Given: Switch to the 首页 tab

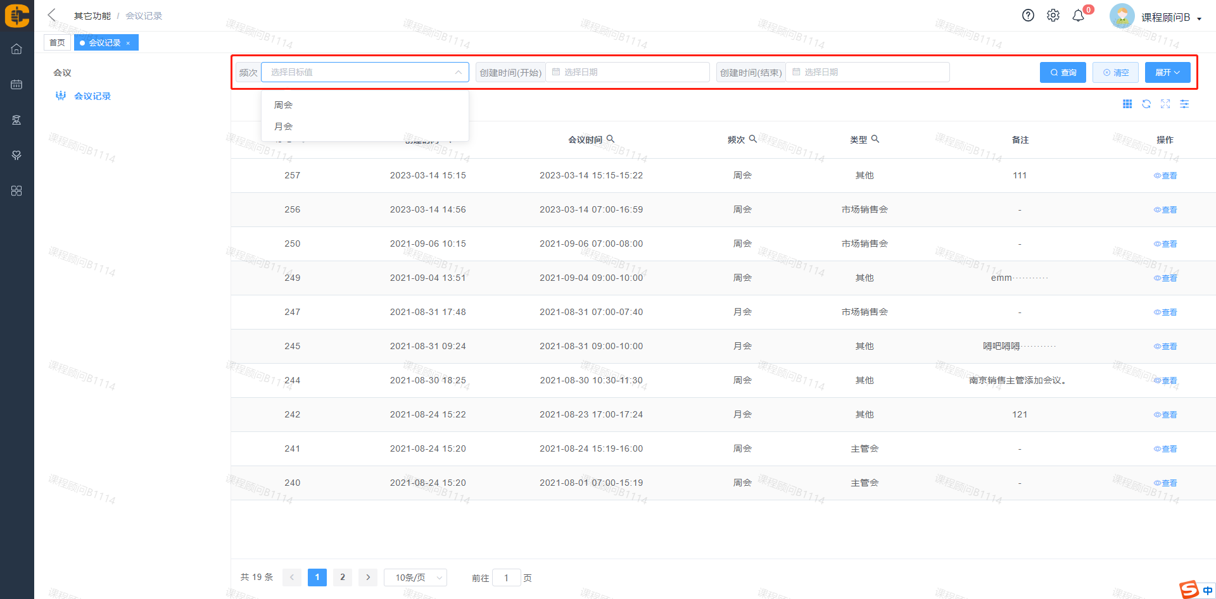Looking at the screenshot, I should pyautogui.click(x=57, y=43).
